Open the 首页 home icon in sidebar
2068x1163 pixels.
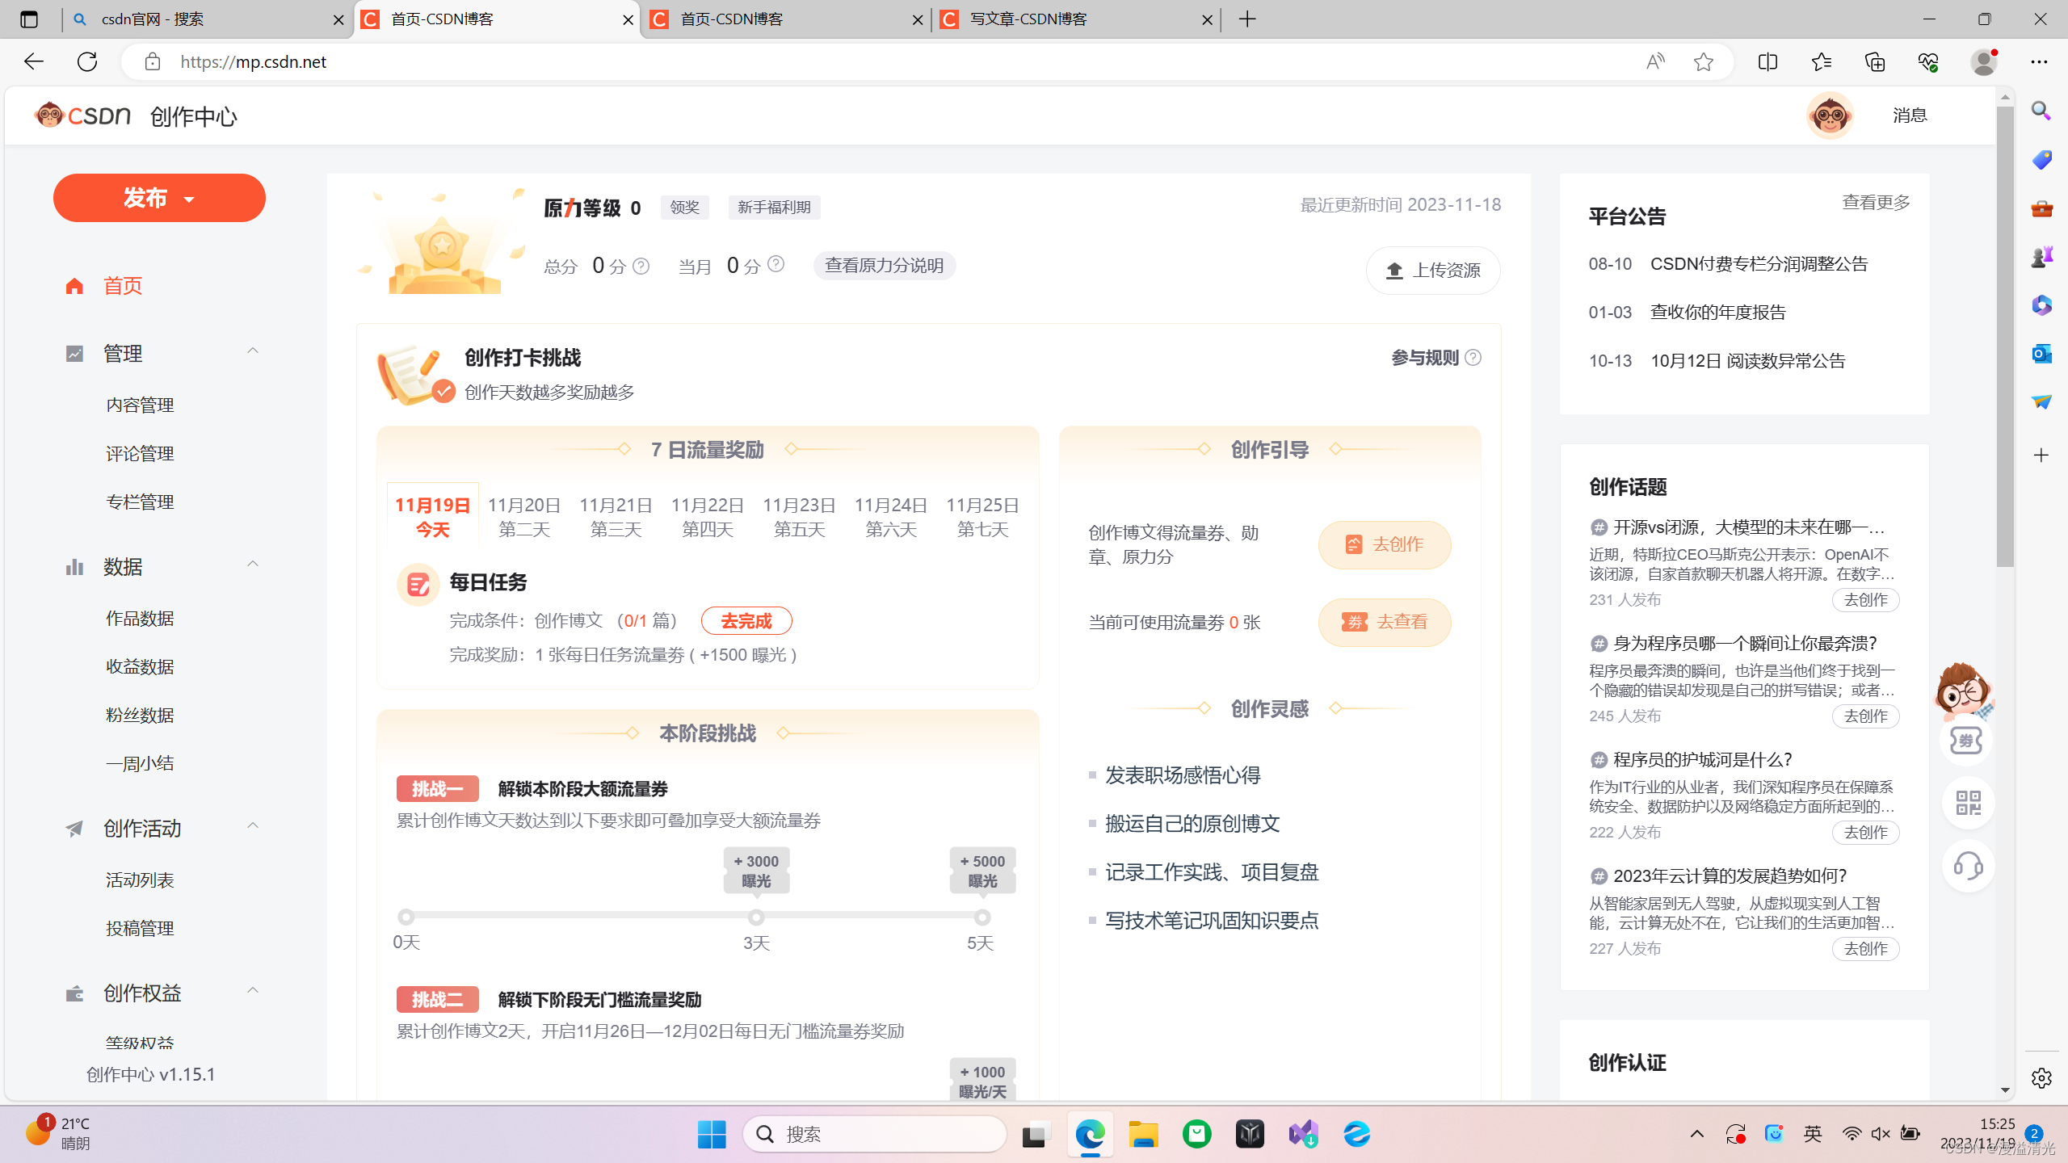(74, 285)
